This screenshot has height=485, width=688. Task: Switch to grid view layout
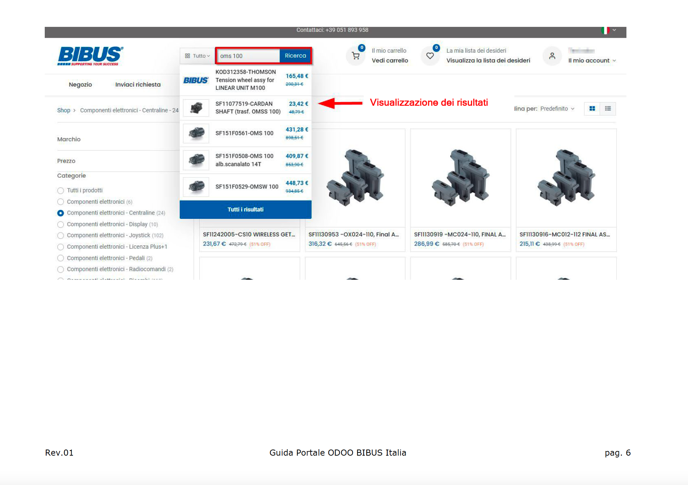(x=592, y=109)
